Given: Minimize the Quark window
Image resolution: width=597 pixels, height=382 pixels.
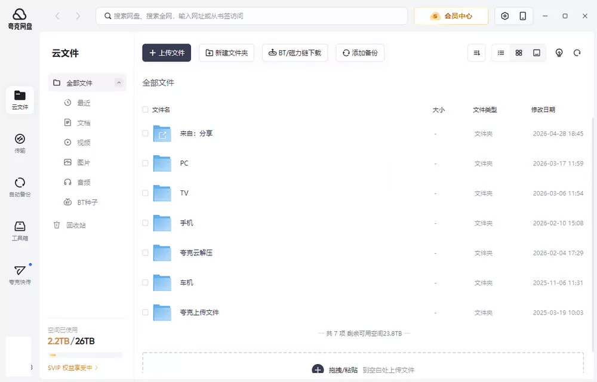Looking at the screenshot, I should click(x=545, y=16).
